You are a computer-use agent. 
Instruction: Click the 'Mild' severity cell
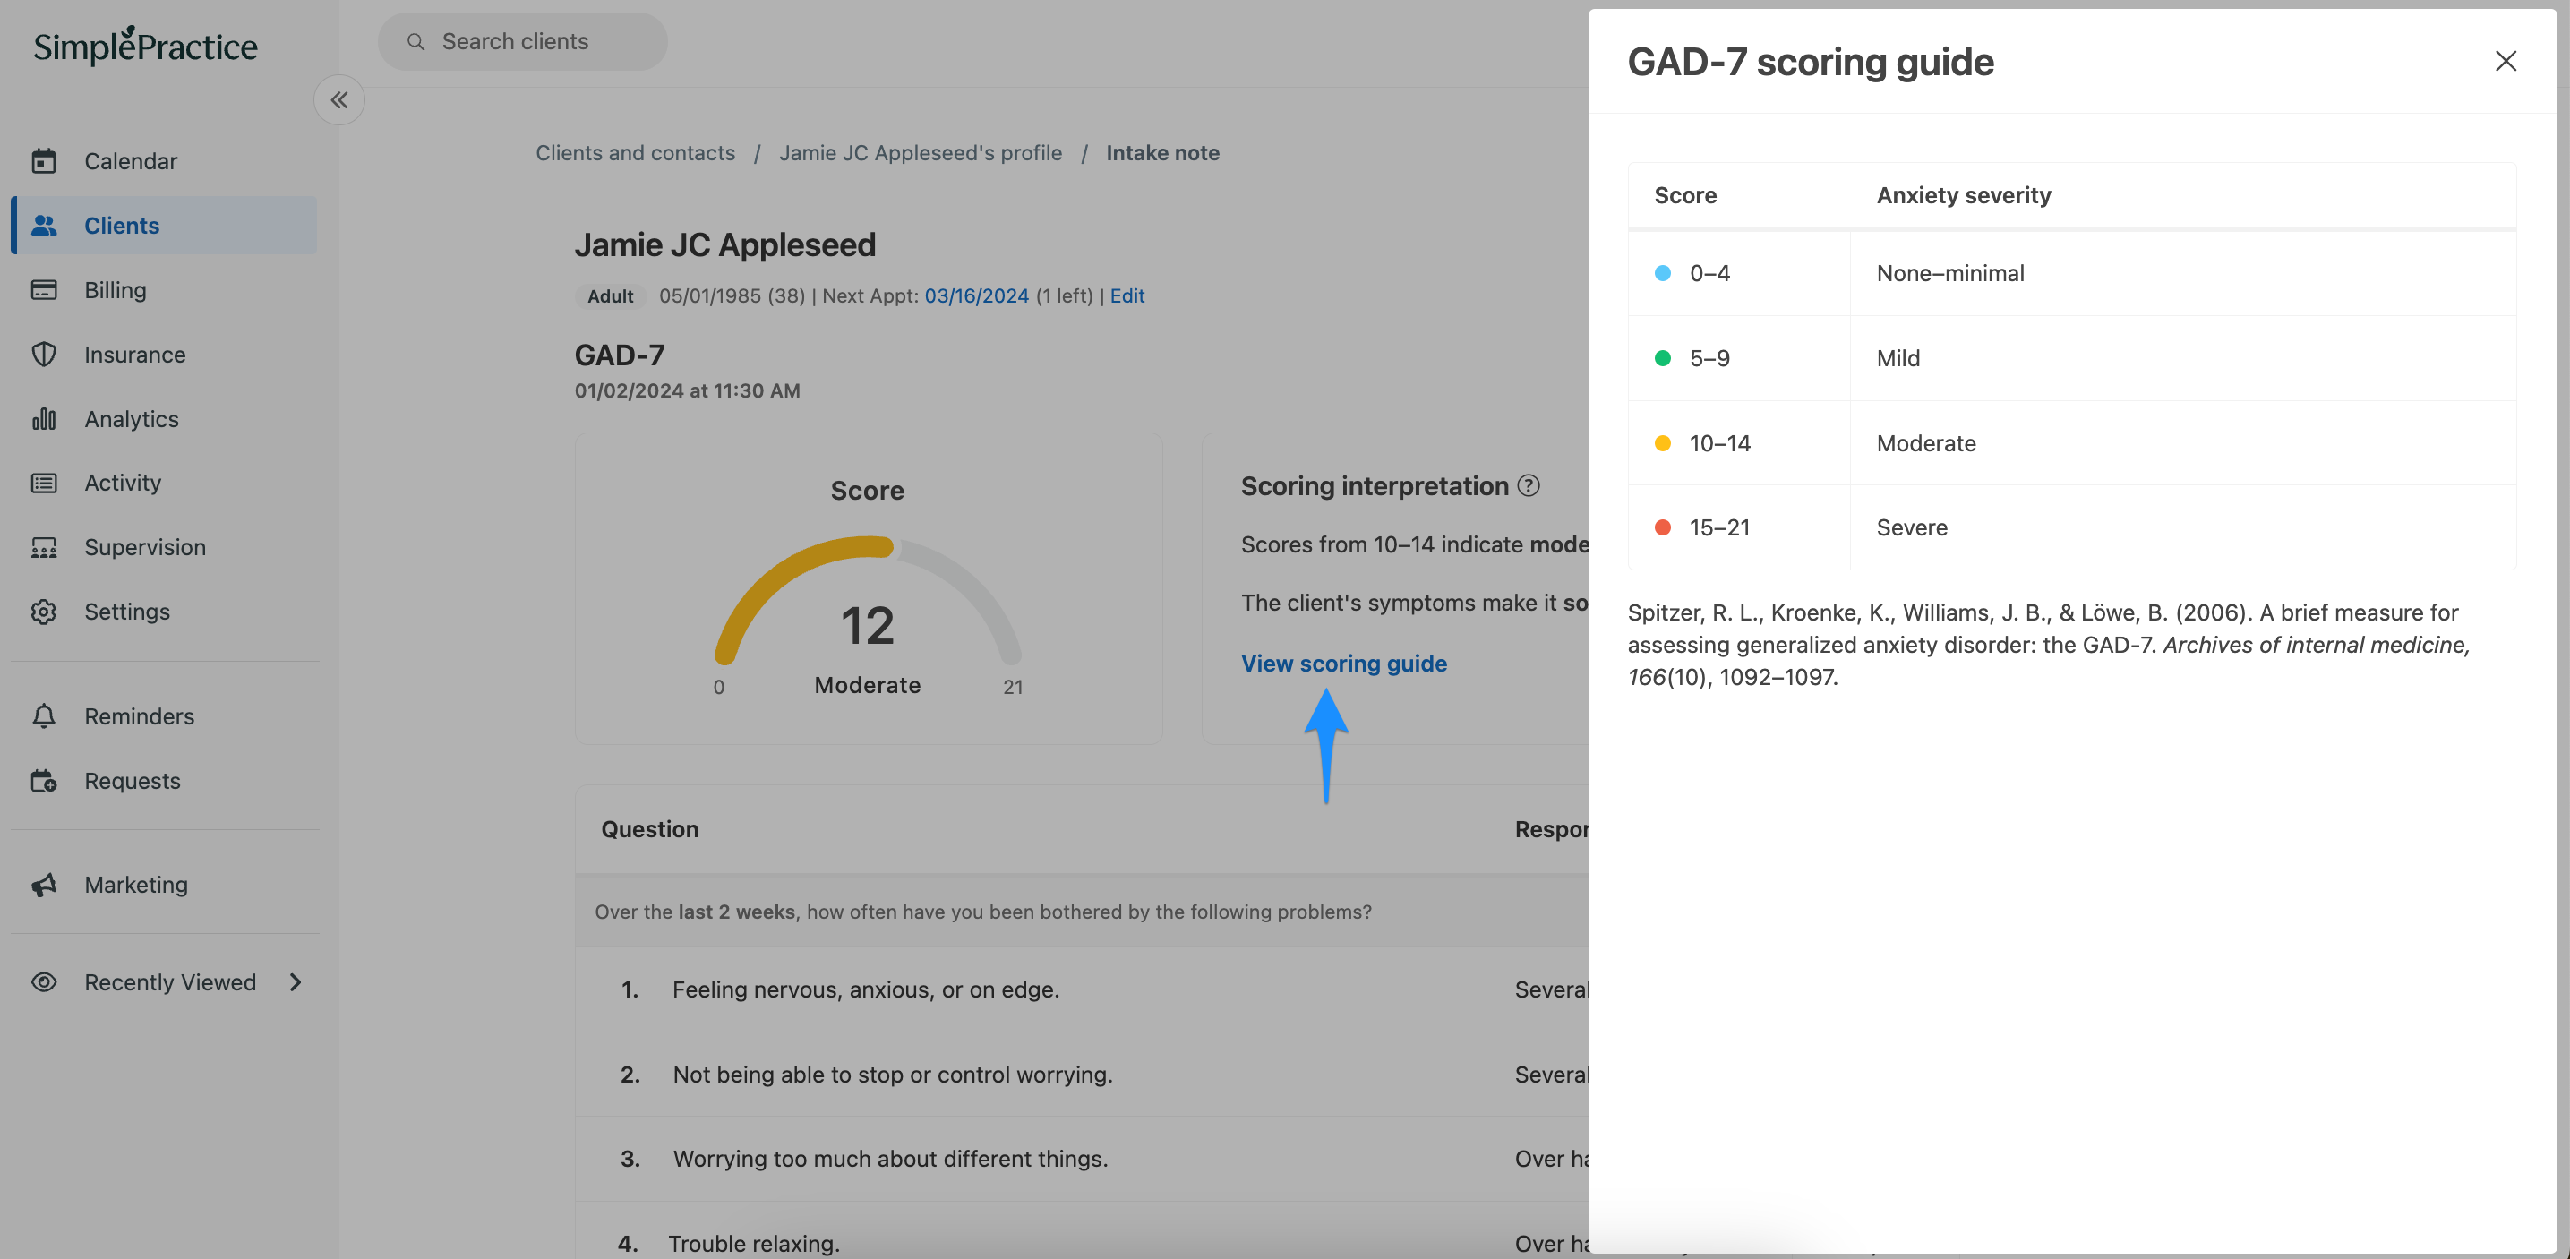point(2182,358)
